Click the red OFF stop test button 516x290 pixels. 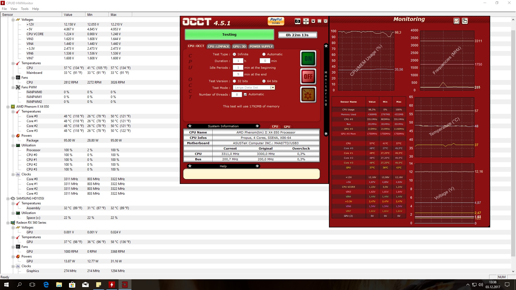click(308, 77)
